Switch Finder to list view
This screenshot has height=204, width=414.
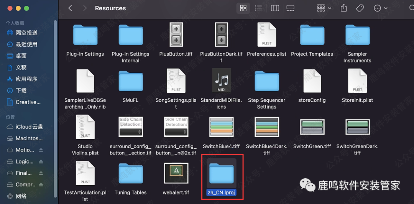pos(258,8)
